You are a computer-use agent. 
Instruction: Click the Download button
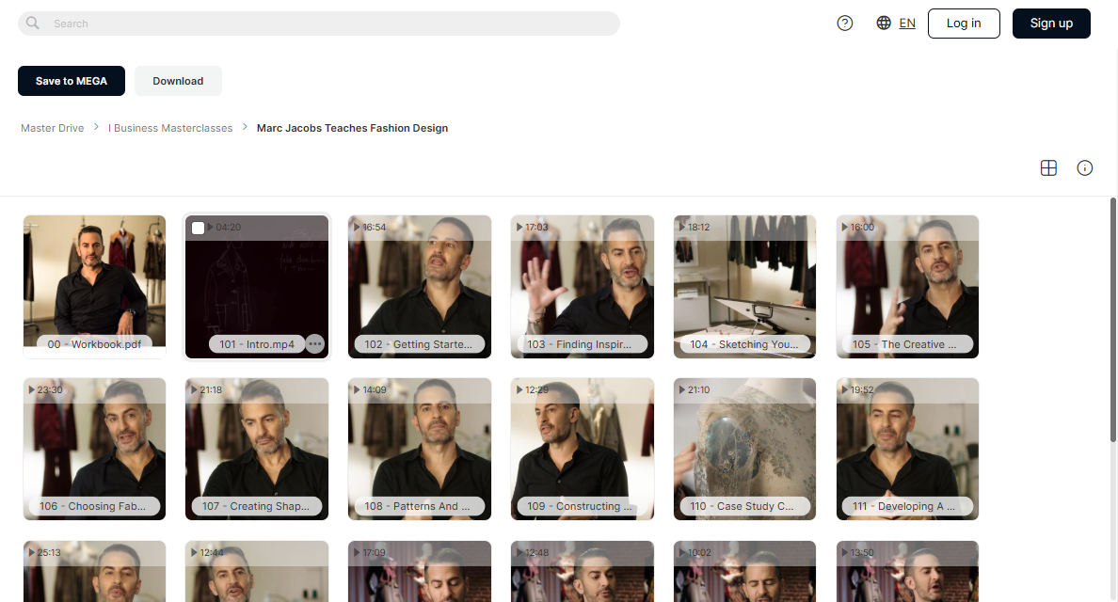[x=178, y=81]
